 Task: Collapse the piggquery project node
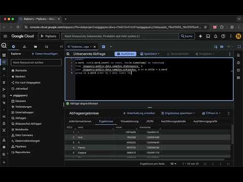pyautogui.click(x=11, y=96)
